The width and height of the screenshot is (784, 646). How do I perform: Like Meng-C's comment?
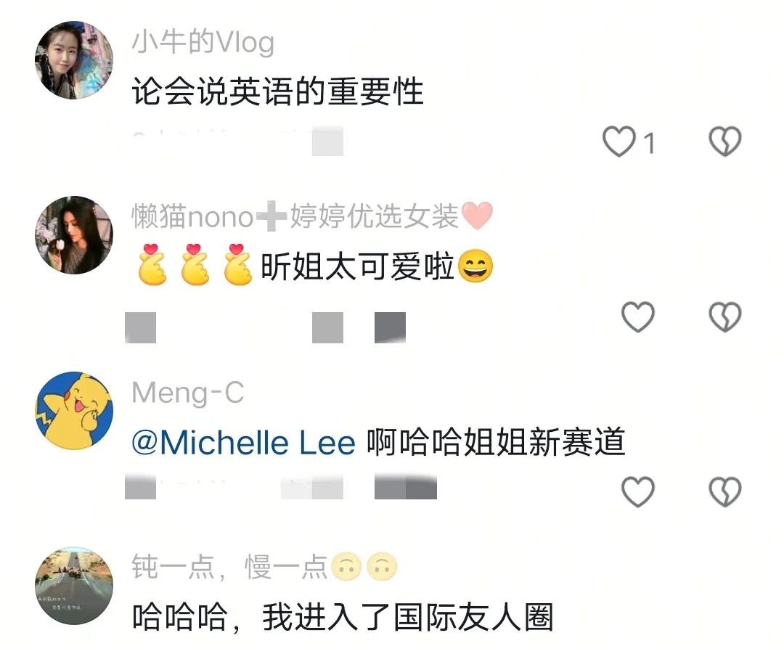click(637, 491)
